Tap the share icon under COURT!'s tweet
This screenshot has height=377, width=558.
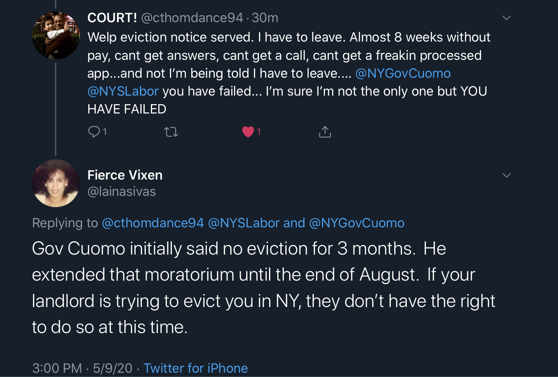tap(325, 132)
